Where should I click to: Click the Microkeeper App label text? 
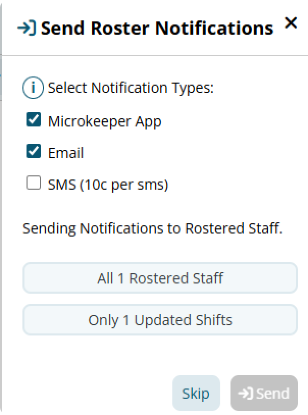coord(105,122)
